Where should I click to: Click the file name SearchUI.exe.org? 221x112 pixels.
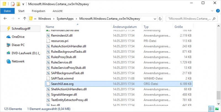click(x=62, y=84)
